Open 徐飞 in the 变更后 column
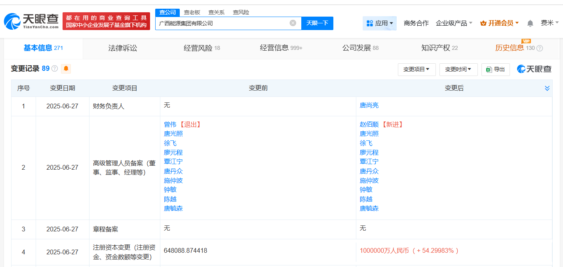This screenshot has width=563, height=267. 366,143
